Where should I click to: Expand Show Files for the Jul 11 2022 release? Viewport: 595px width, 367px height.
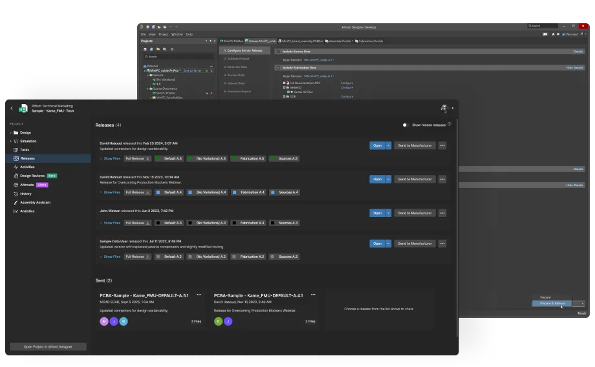(x=110, y=257)
